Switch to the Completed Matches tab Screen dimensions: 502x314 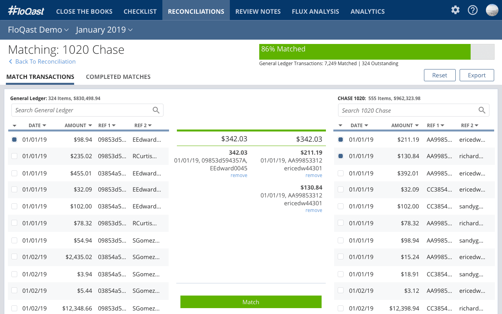coord(118,77)
